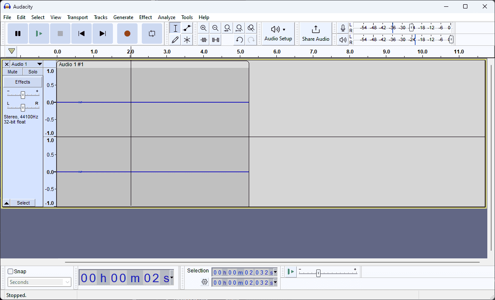Start recording with the Record button
495x300 pixels.
pyautogui.click(x=127, y=34)
